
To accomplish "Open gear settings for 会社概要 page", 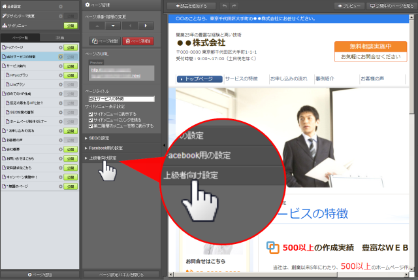I will pyautogui.click(x=61, y=149).
